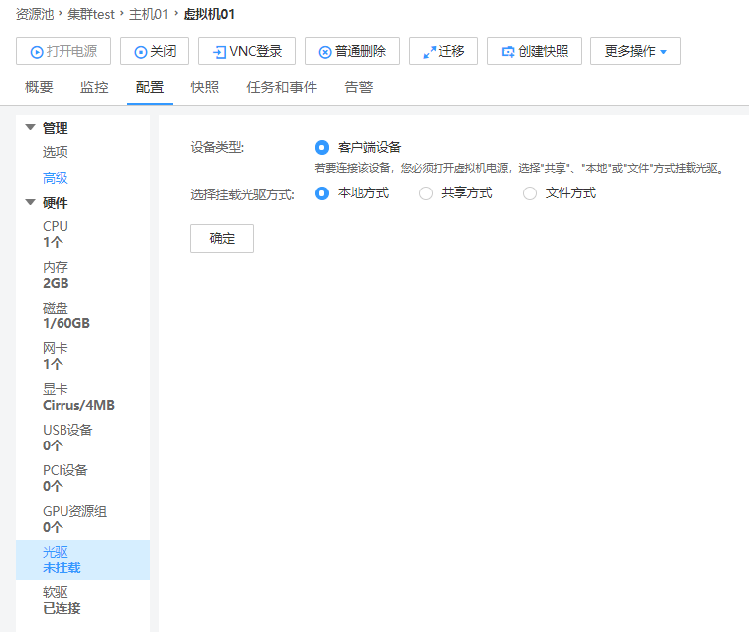Click the 普通删除 button label
Viewport: 749px width, 632px height.
[361, 51]
